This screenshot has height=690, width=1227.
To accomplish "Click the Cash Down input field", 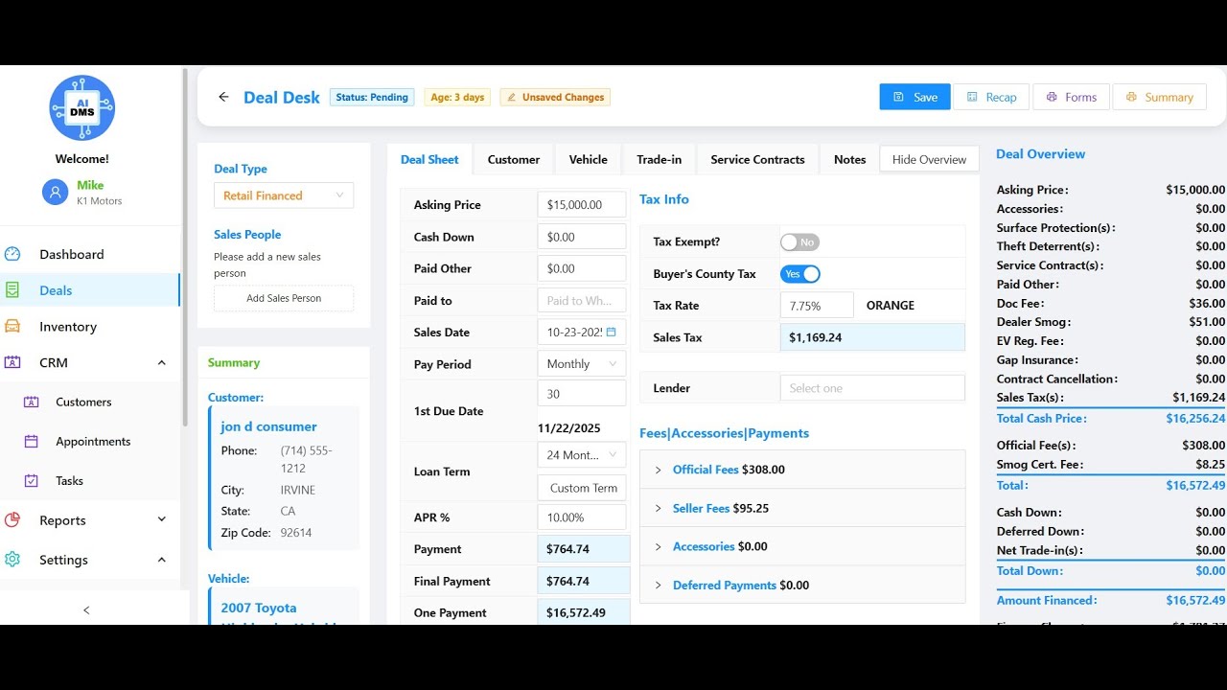I will (582, 237).
